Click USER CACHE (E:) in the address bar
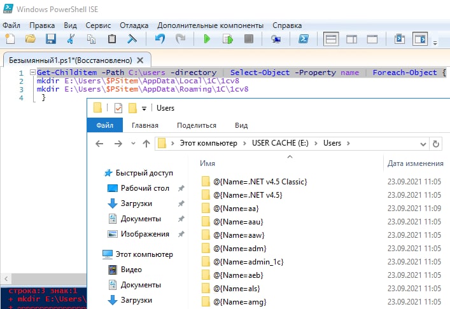 click(280, 143)
